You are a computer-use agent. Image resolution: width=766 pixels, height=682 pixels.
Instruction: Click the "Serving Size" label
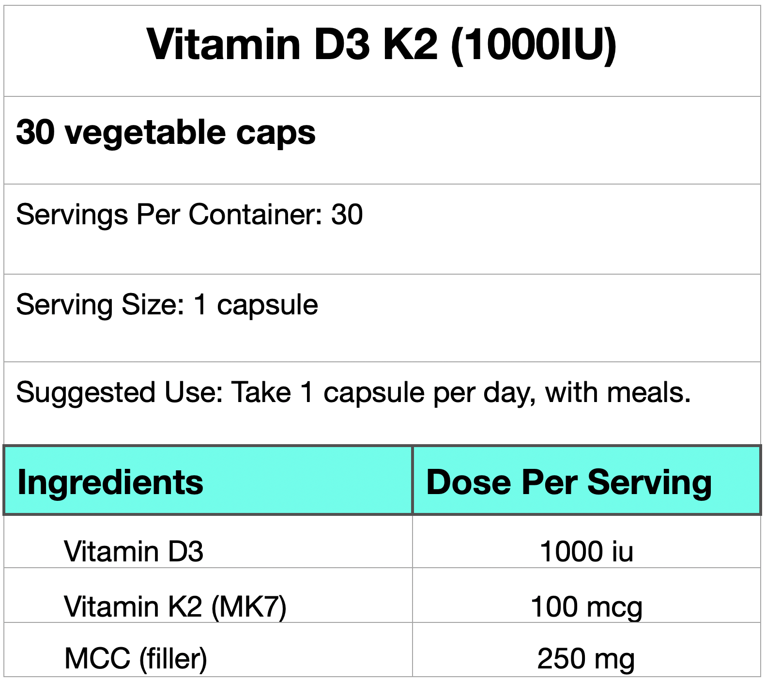[100, 305]
